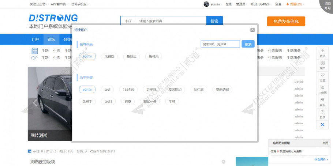Open the 菜单 grid icon in sidebar
The width and height of the screenshot is (333, 166).
[x=322, y=65]
